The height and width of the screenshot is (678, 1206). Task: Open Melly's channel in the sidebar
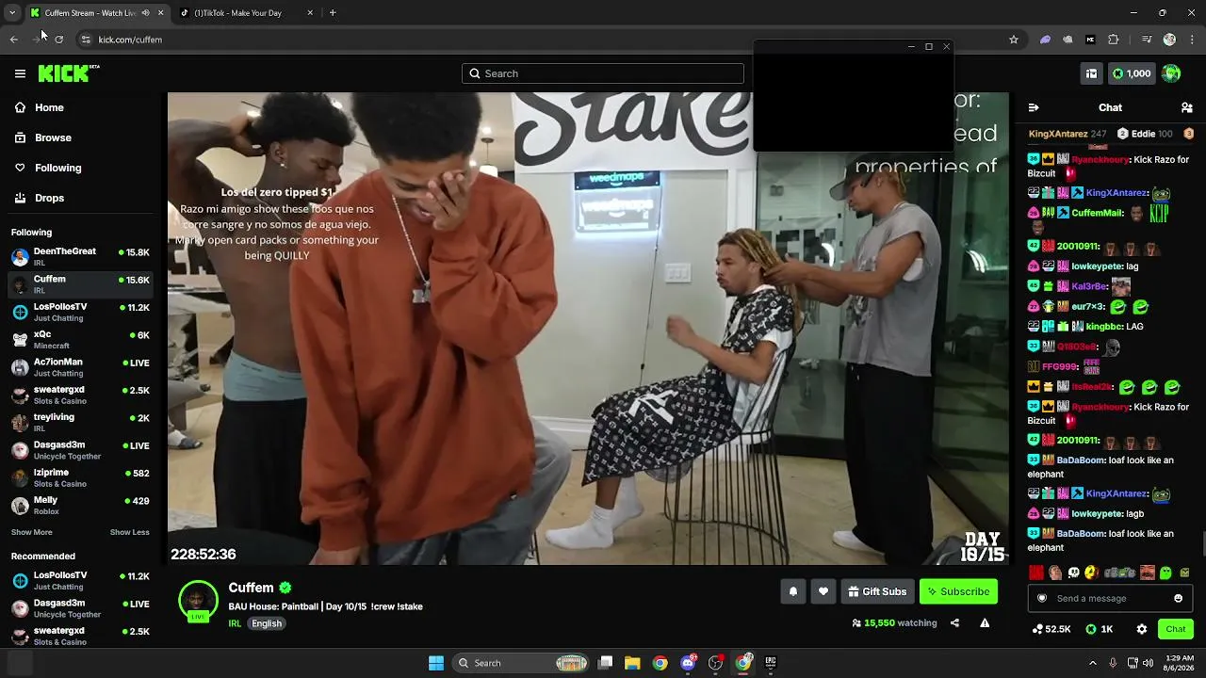(80, 505)
